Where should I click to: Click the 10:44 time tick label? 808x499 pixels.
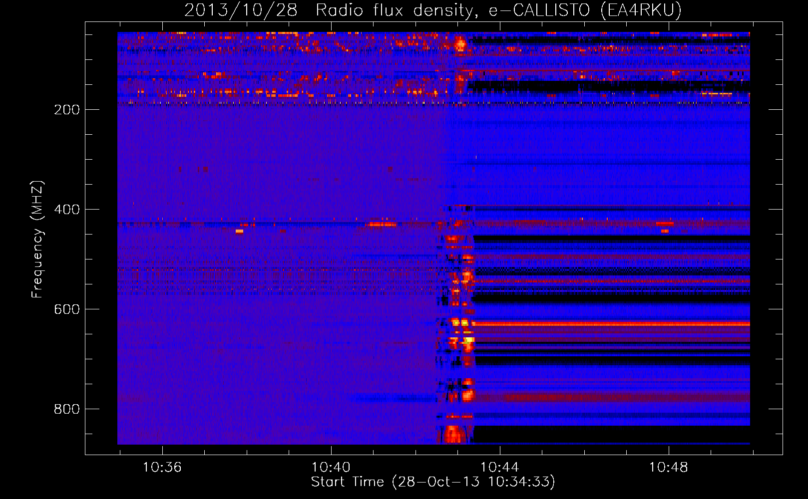[x=500, y=468]
